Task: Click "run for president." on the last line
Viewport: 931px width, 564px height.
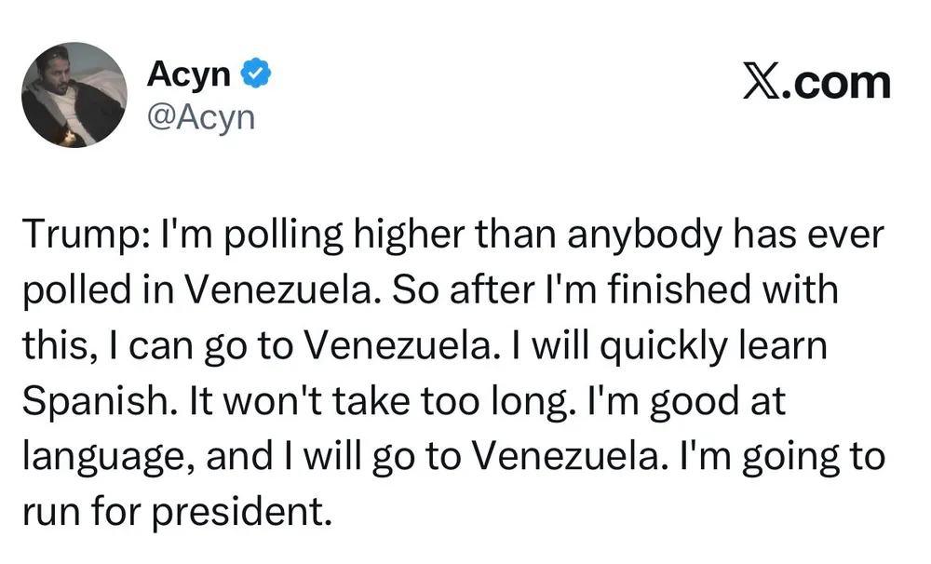Action: tap(175, 511)
